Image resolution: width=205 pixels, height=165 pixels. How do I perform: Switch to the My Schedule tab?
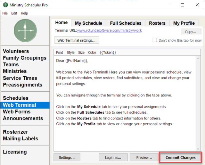(x=88, y=23)
